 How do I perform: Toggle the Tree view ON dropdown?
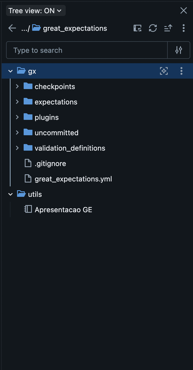pyautogui.click(x=36, y=11)
